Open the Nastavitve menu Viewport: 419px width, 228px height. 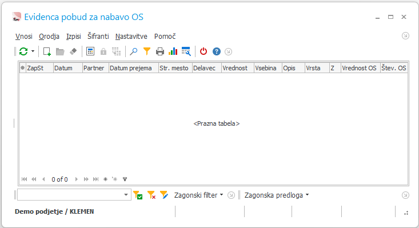[131, 37]
